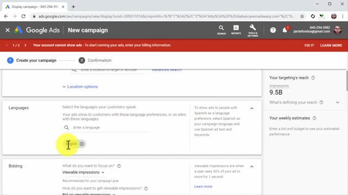Click the circular extension icon in toolbar
The image size is (348, 195).
click(313, 16)
